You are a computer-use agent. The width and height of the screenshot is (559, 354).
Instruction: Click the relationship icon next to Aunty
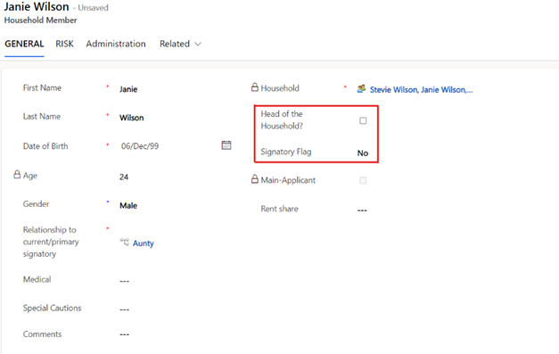tap(125, 242)
